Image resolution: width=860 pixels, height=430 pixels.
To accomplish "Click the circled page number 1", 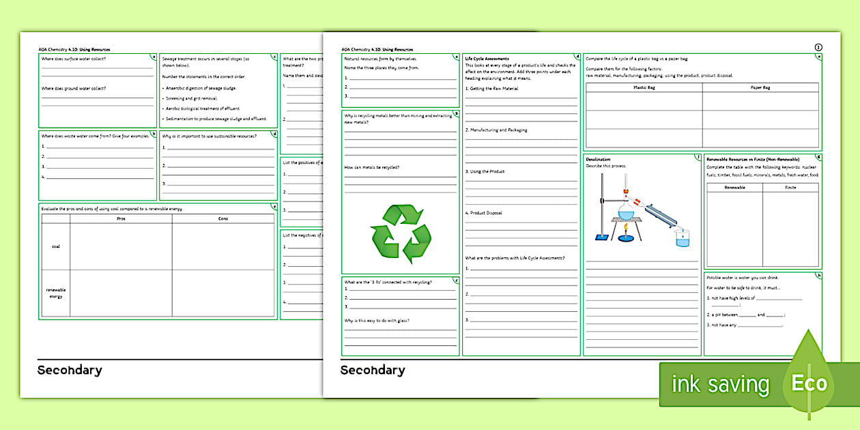I will coord(818,47).
